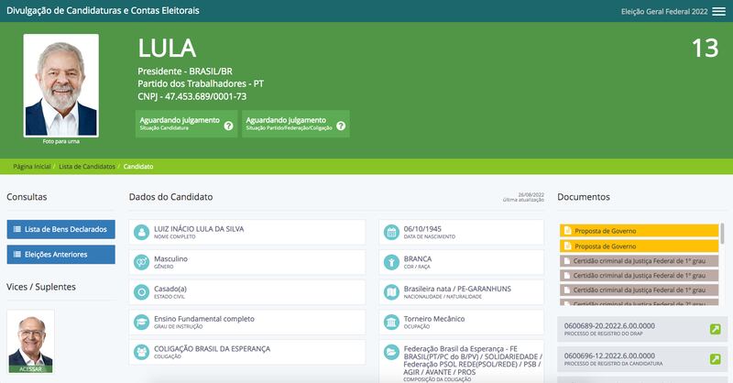
Task: Click the Aguardando julgamento Situação Candidatura badge
Action: pos(180,124)
